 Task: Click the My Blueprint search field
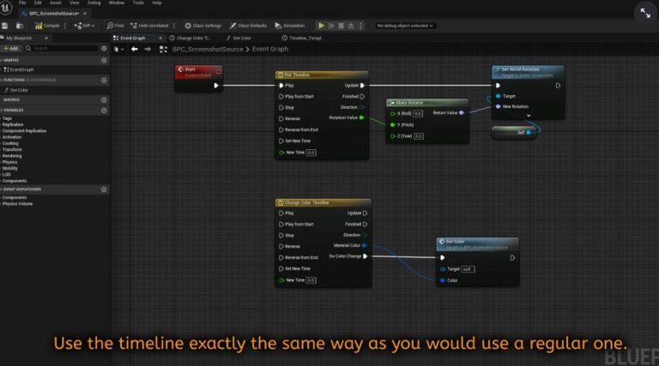(x=62, y=49)
